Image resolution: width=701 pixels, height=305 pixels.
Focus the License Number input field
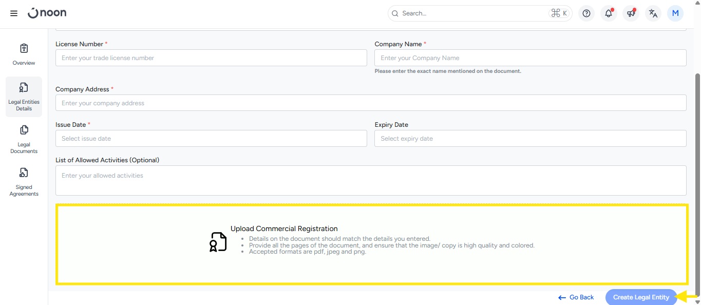point(211,58)
